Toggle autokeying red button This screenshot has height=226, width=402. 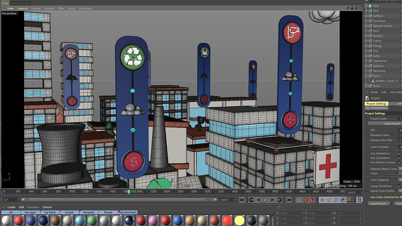tap(306, 200)
